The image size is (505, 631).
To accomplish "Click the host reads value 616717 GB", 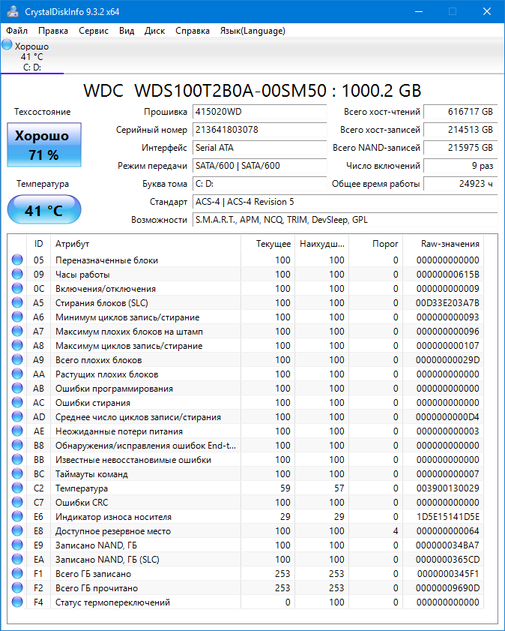I will tap(461, 112).
